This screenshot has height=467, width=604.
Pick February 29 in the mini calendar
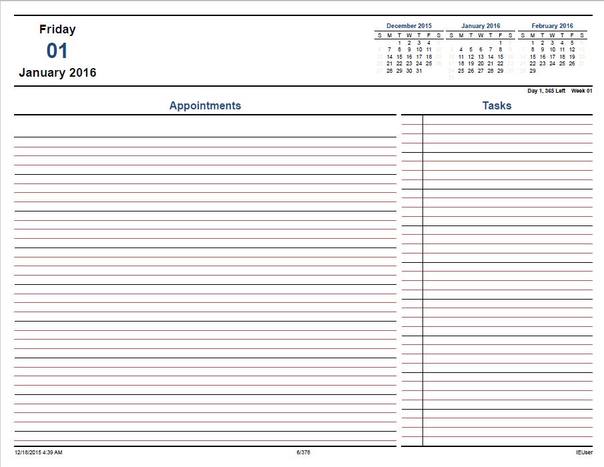click(533, 71)
